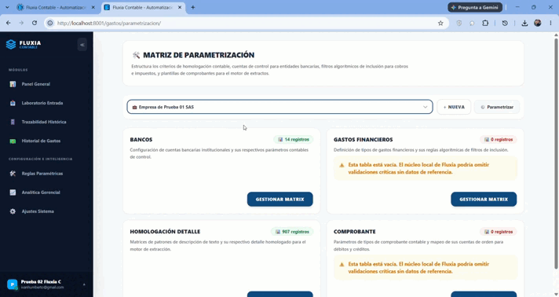Open Chrome three-dot menu

[551, 23]
